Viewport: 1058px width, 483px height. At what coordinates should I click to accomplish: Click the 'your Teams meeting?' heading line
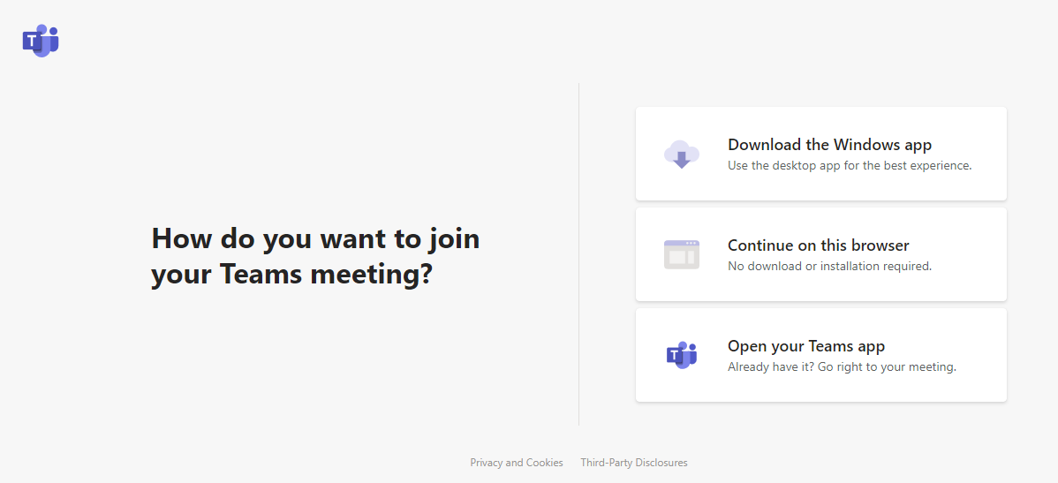coord(291,275)
